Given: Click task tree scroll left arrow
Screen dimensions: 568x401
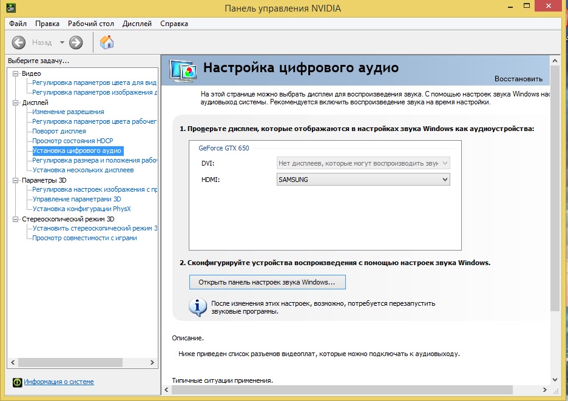Looking at the screenshot, I should point(13,362).
